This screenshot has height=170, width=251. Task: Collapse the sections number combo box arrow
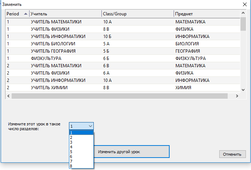(x=90, y=126)
